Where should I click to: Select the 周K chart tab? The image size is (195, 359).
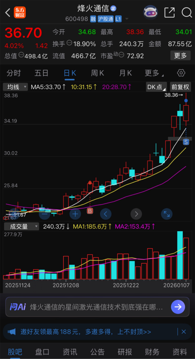pos(97,73)
